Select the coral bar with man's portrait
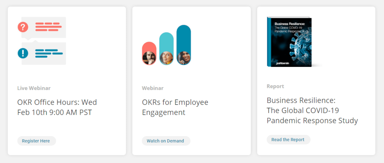384x163 pixels. (x=149, y=53)
